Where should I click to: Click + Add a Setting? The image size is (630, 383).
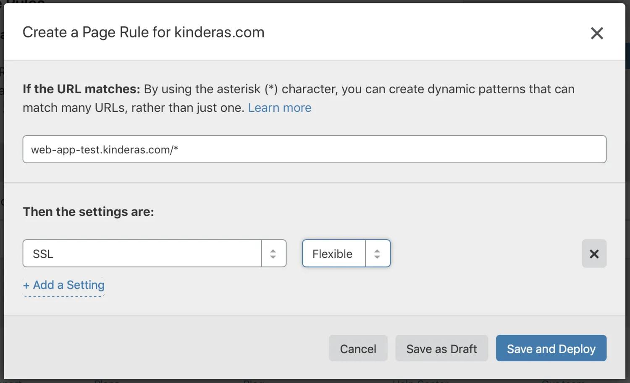pos(63,285)
